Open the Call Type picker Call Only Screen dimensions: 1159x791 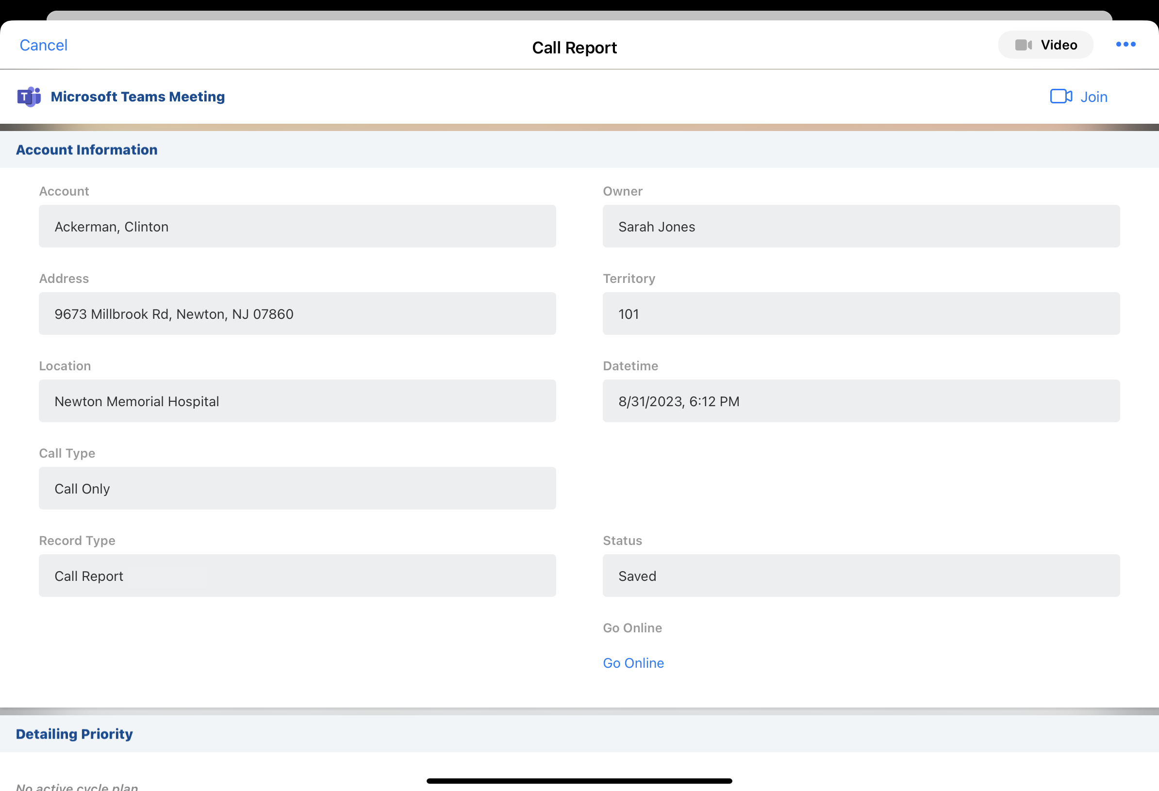pos(297,488)
